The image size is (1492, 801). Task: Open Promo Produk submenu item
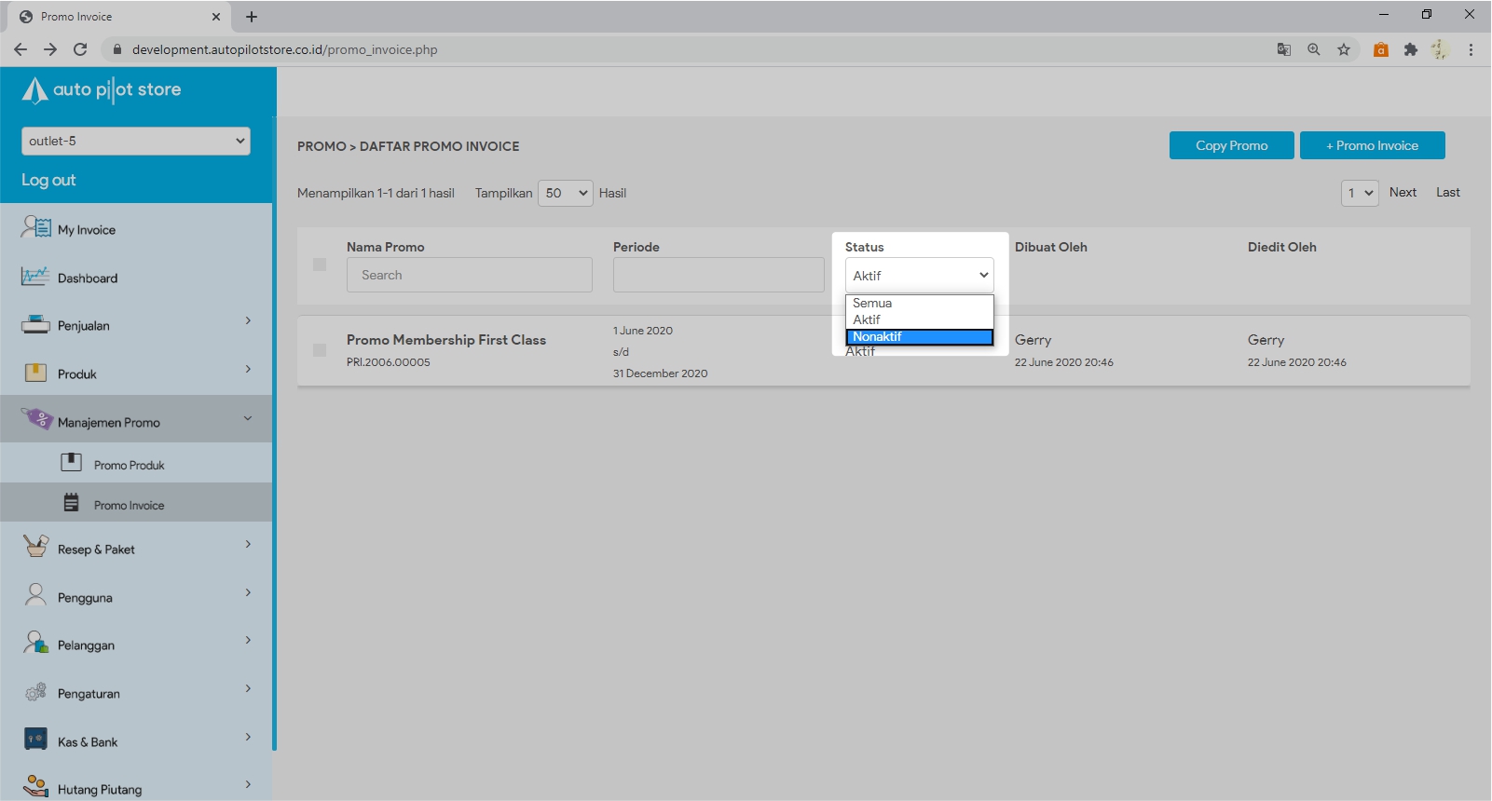(129, 465)
